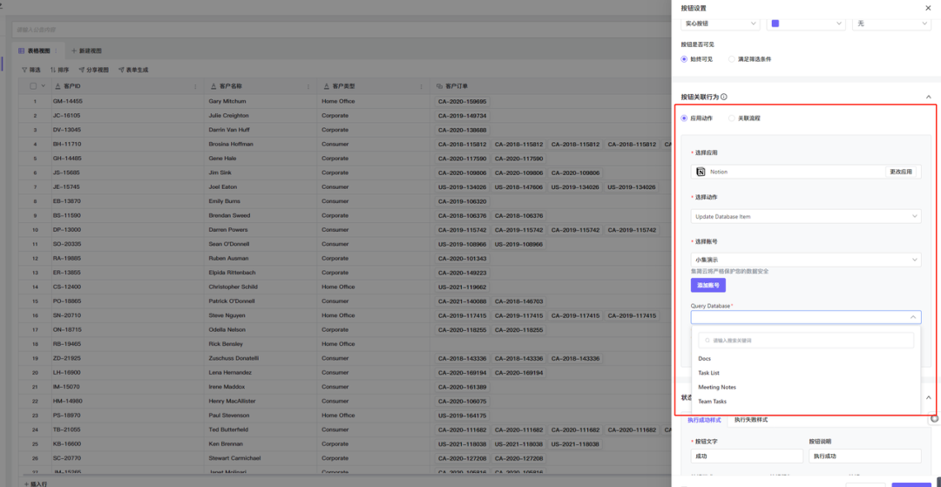The image size is (941, 487).
Task: Close the 按钮设置 panel
Action: (929, 9)
